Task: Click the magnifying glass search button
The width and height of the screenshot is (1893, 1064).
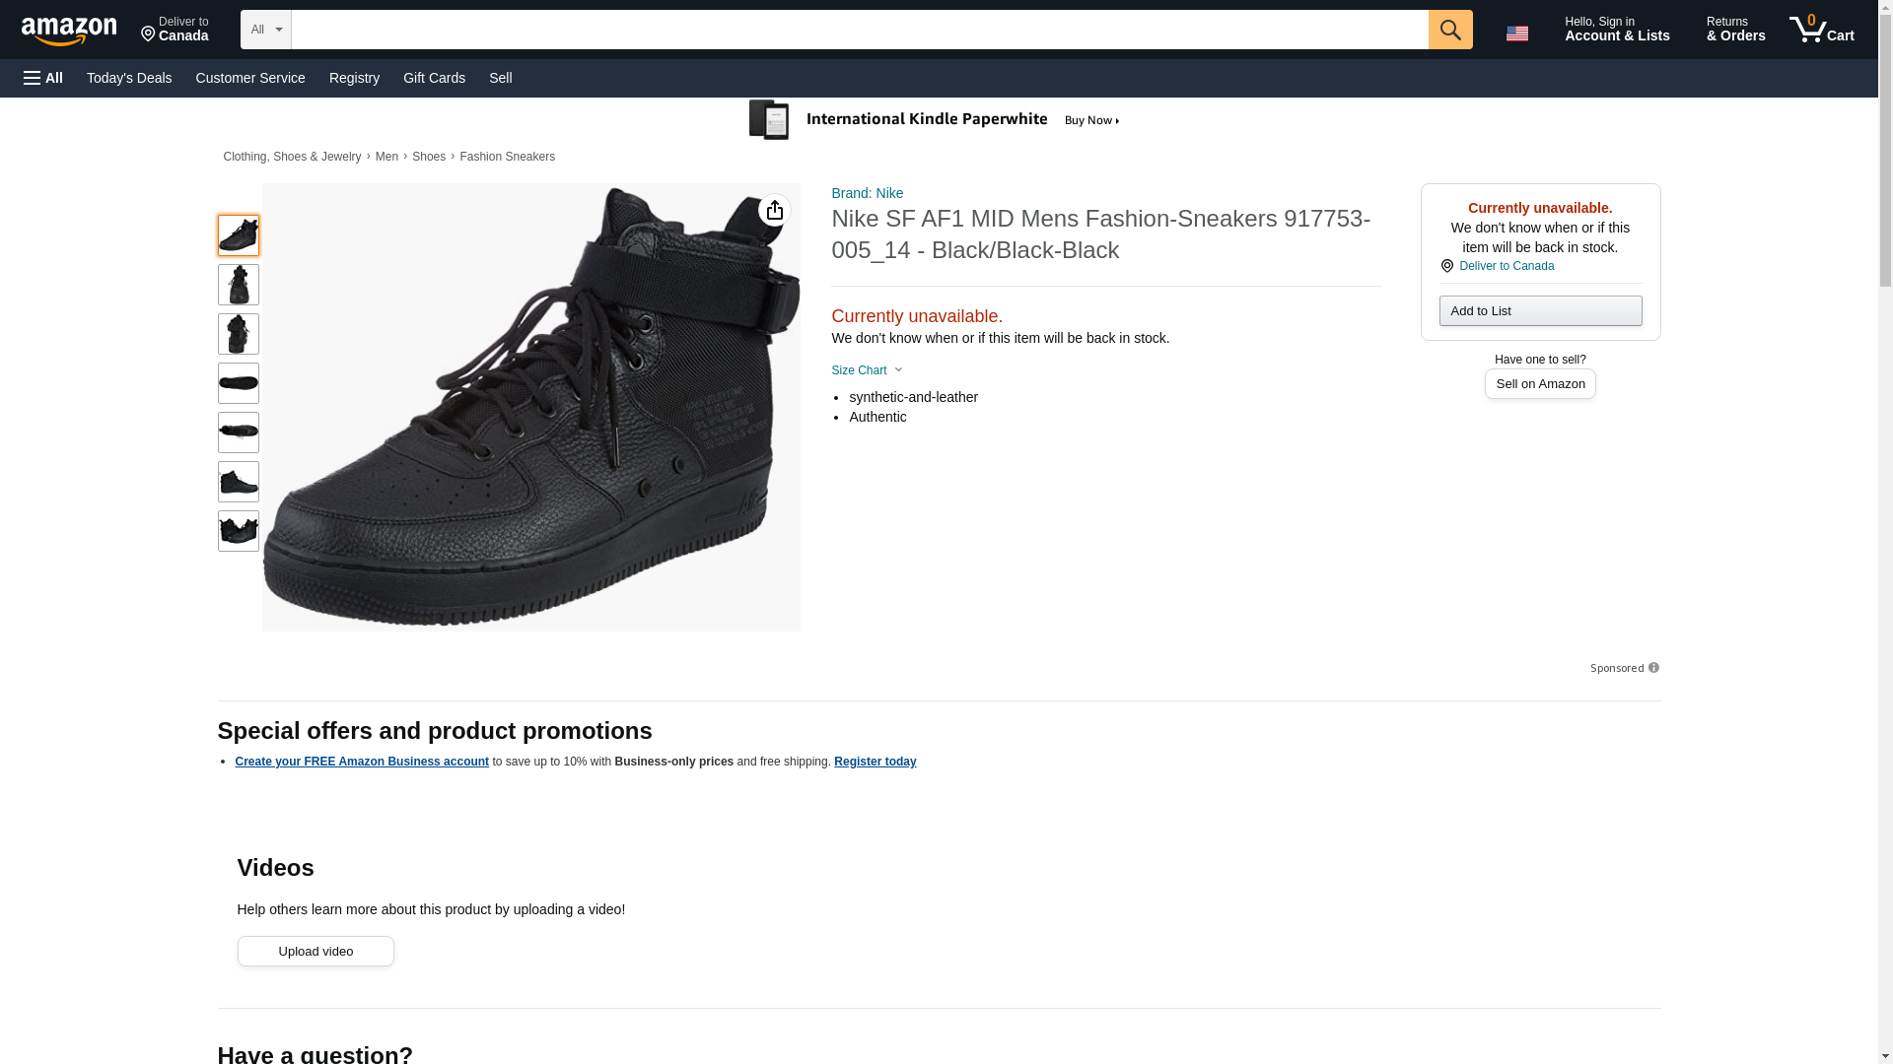Action: (x=1449, y=30)
